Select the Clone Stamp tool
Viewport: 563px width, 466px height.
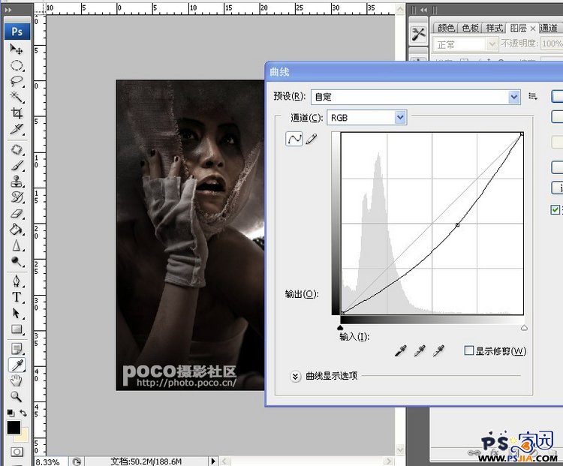point(17,181)
